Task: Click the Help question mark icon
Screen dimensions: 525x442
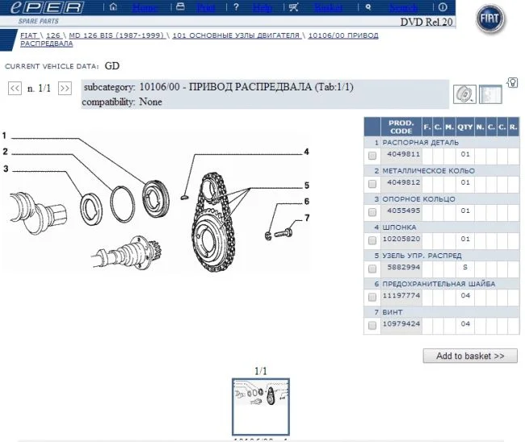Action: click(x=235, y=7)
